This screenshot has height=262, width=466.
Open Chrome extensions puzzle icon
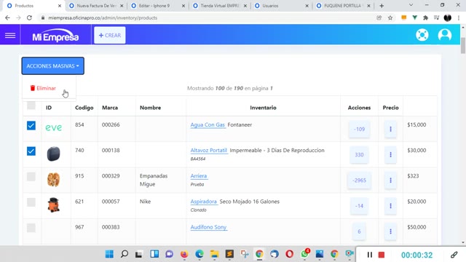coord(425,17)
